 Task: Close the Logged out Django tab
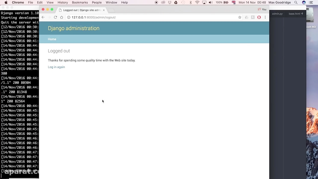(104, 10)
